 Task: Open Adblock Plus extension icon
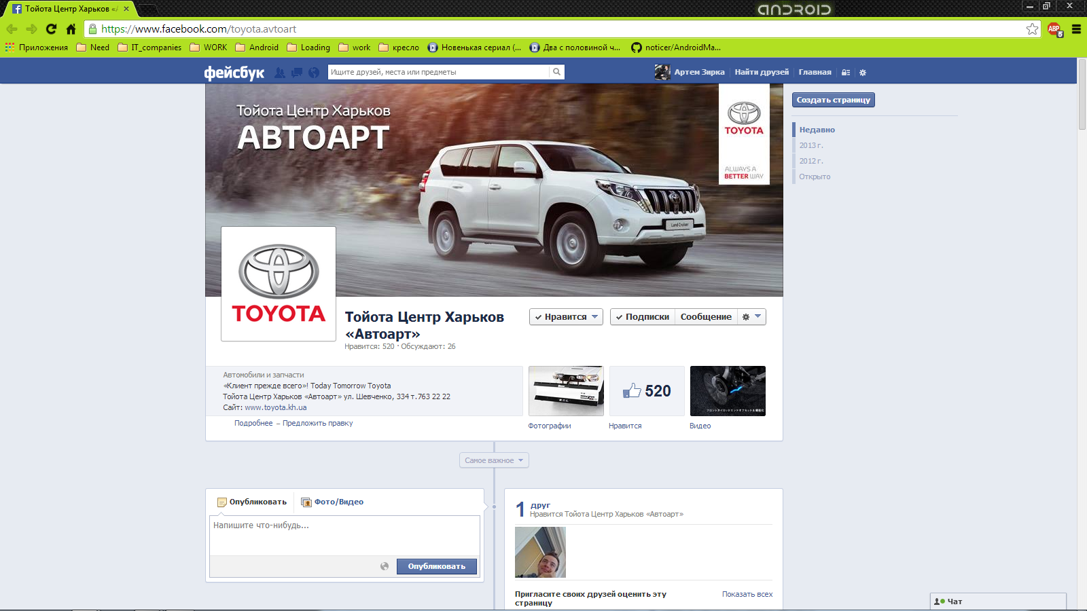pyautogui.click(x=1054, y=29)
